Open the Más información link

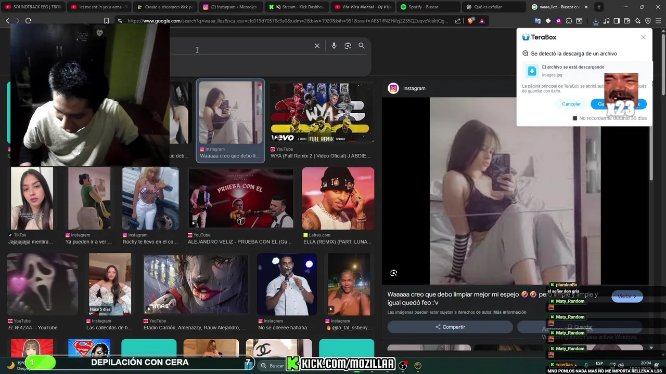click(x=510, y=312)
